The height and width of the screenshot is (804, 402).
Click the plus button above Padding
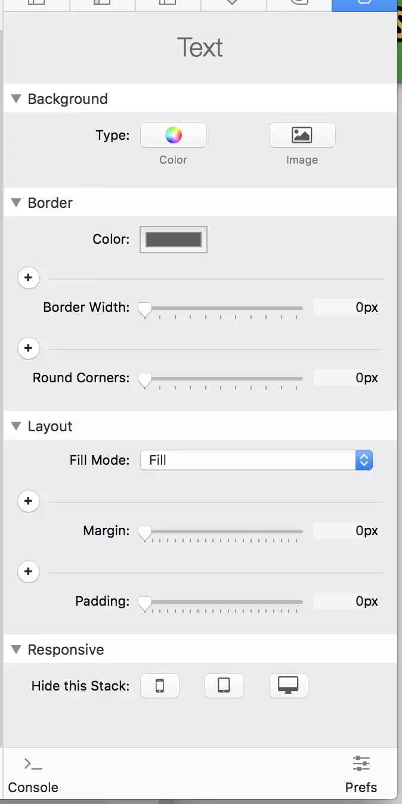click(29, 572)
